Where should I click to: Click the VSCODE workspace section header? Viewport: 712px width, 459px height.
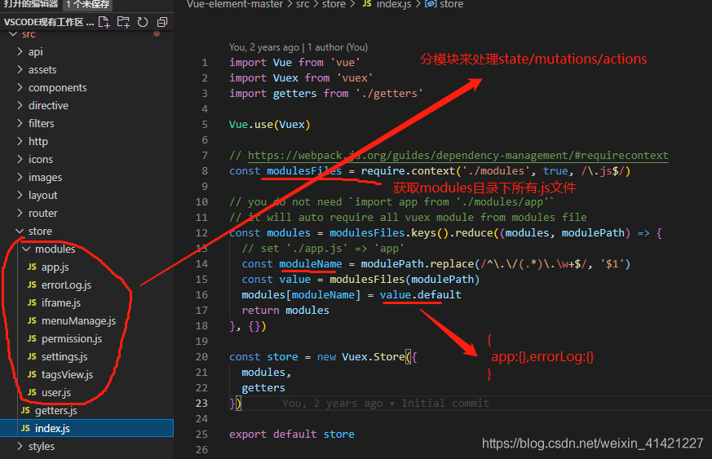coord(49,22)
